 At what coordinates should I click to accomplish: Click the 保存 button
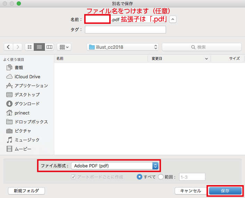coord(225,191)
